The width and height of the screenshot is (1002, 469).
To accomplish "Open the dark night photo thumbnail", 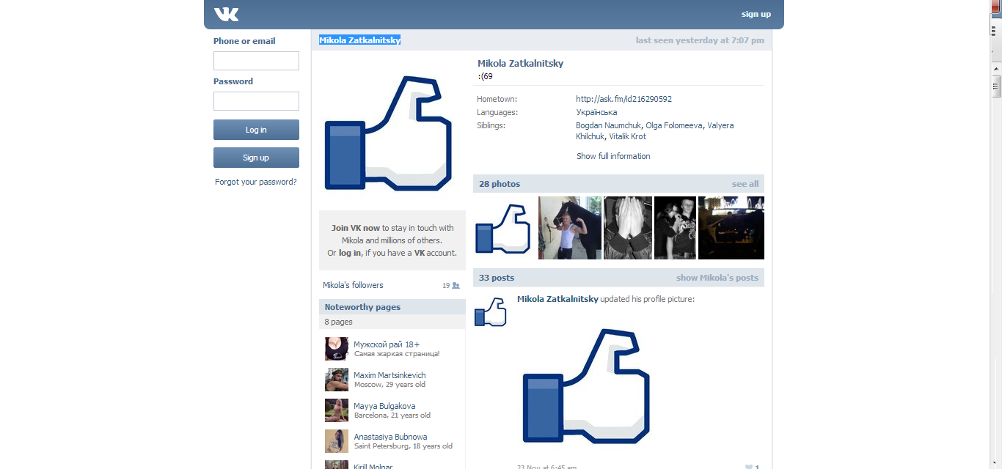I will (x=731, y=228).
